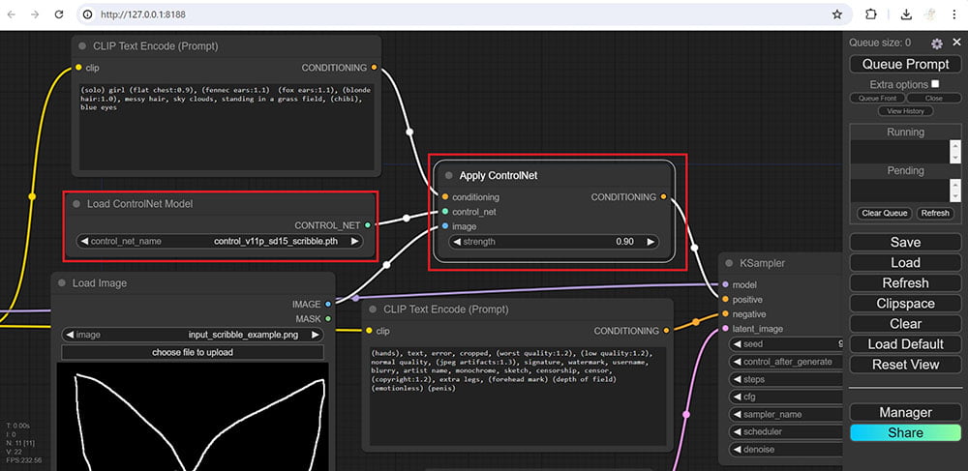Image resolution: width=968 pixels, height=471 pixels.
Task: Switch to the previous image using left arrow
Action: [69, 335]
